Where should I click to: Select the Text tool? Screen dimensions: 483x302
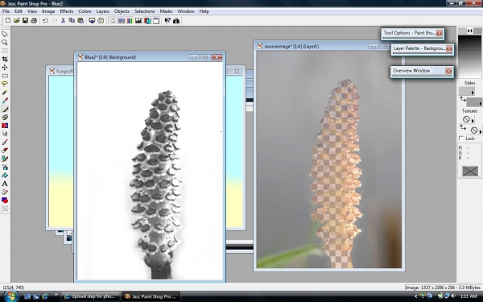point(5,184)
